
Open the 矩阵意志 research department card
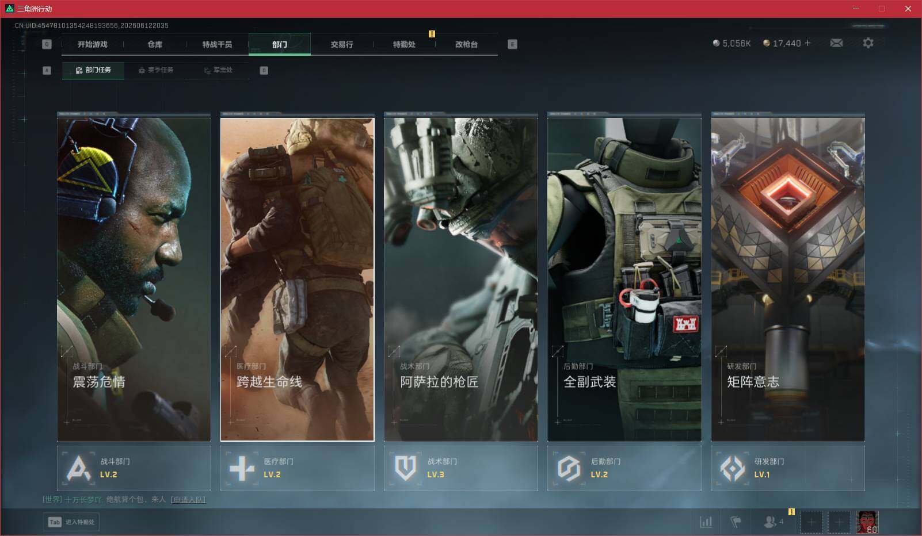point(788,279)
